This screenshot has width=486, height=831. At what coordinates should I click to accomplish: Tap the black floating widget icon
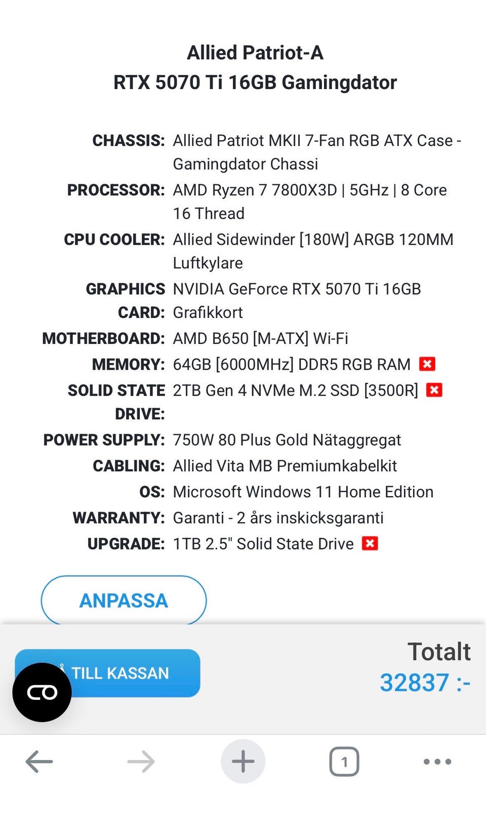click(x=42, y=692)
